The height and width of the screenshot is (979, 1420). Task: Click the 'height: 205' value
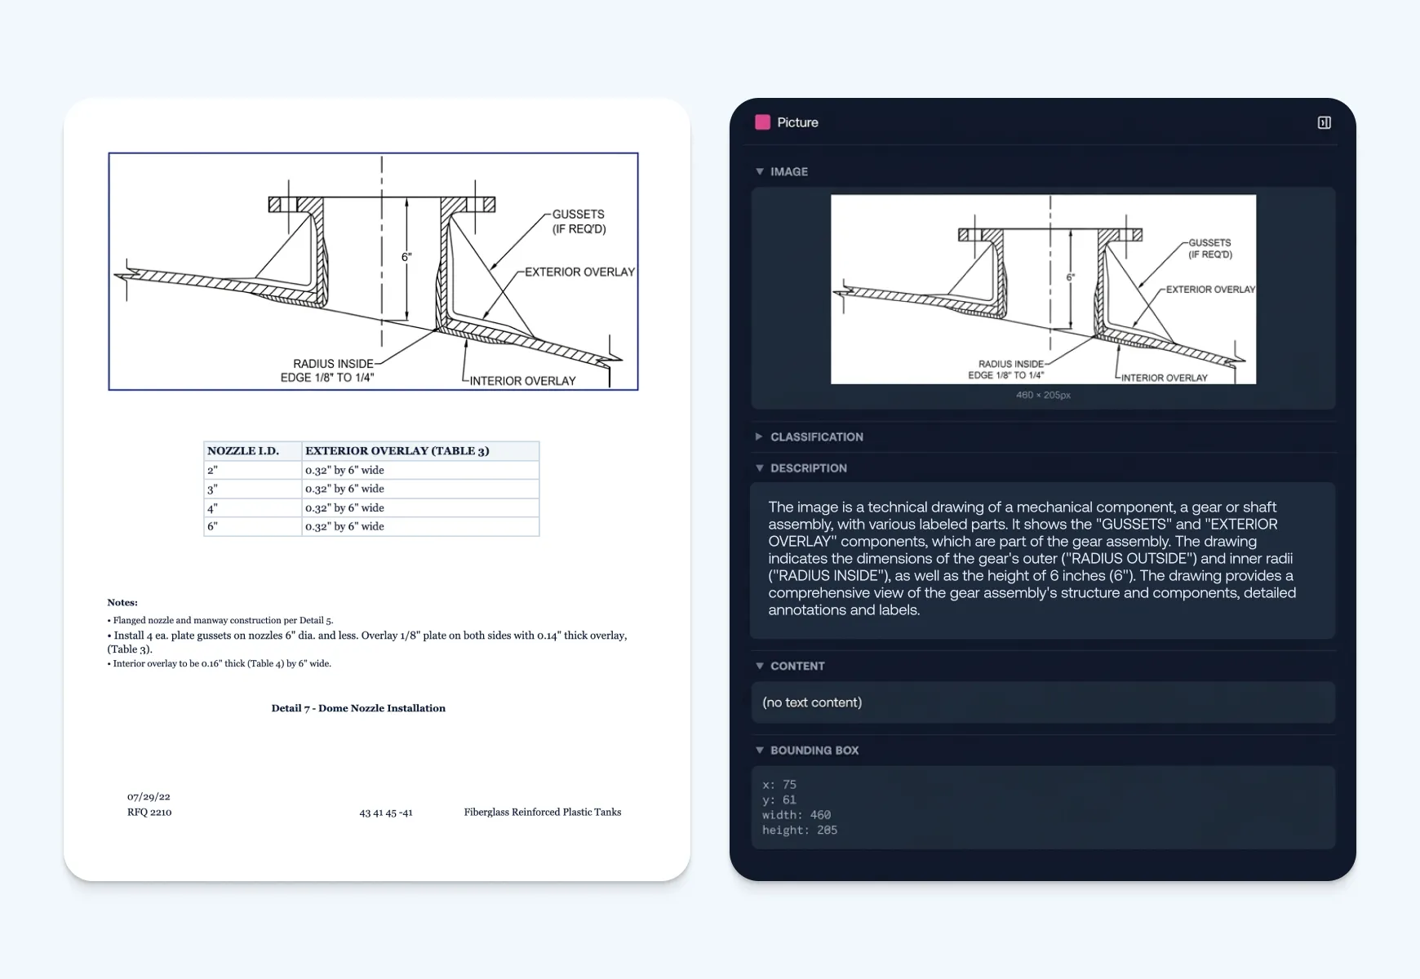pyautogui.click(x=800, y=830)
